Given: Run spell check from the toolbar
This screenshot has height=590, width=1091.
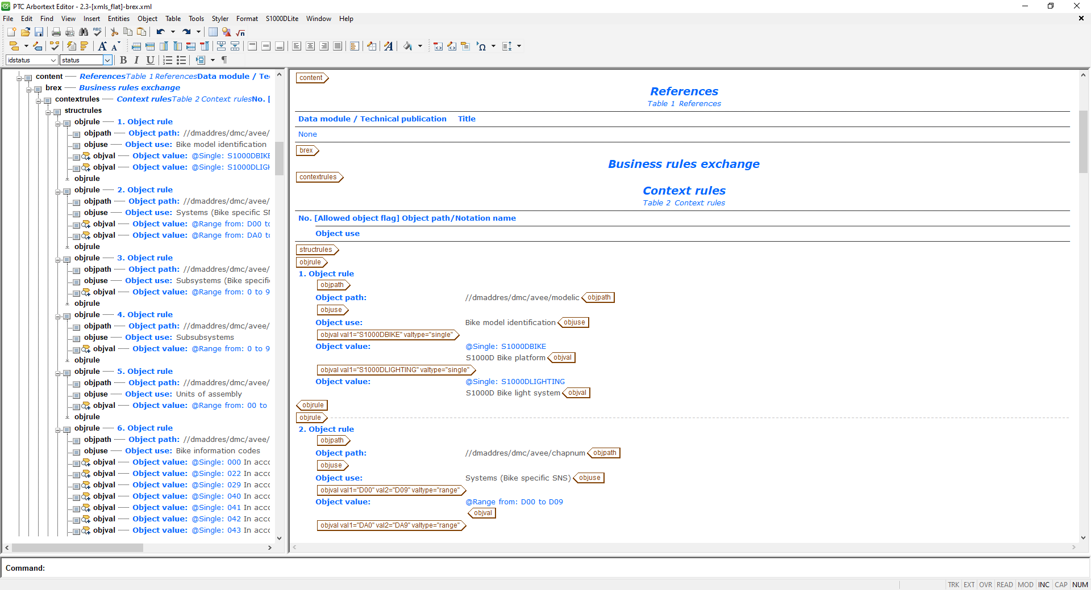Looking at the screenshot, I should [x=97, y=32].
